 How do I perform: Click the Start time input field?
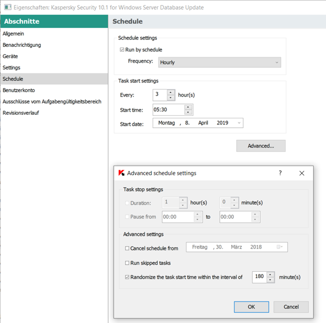coord(168,110)
